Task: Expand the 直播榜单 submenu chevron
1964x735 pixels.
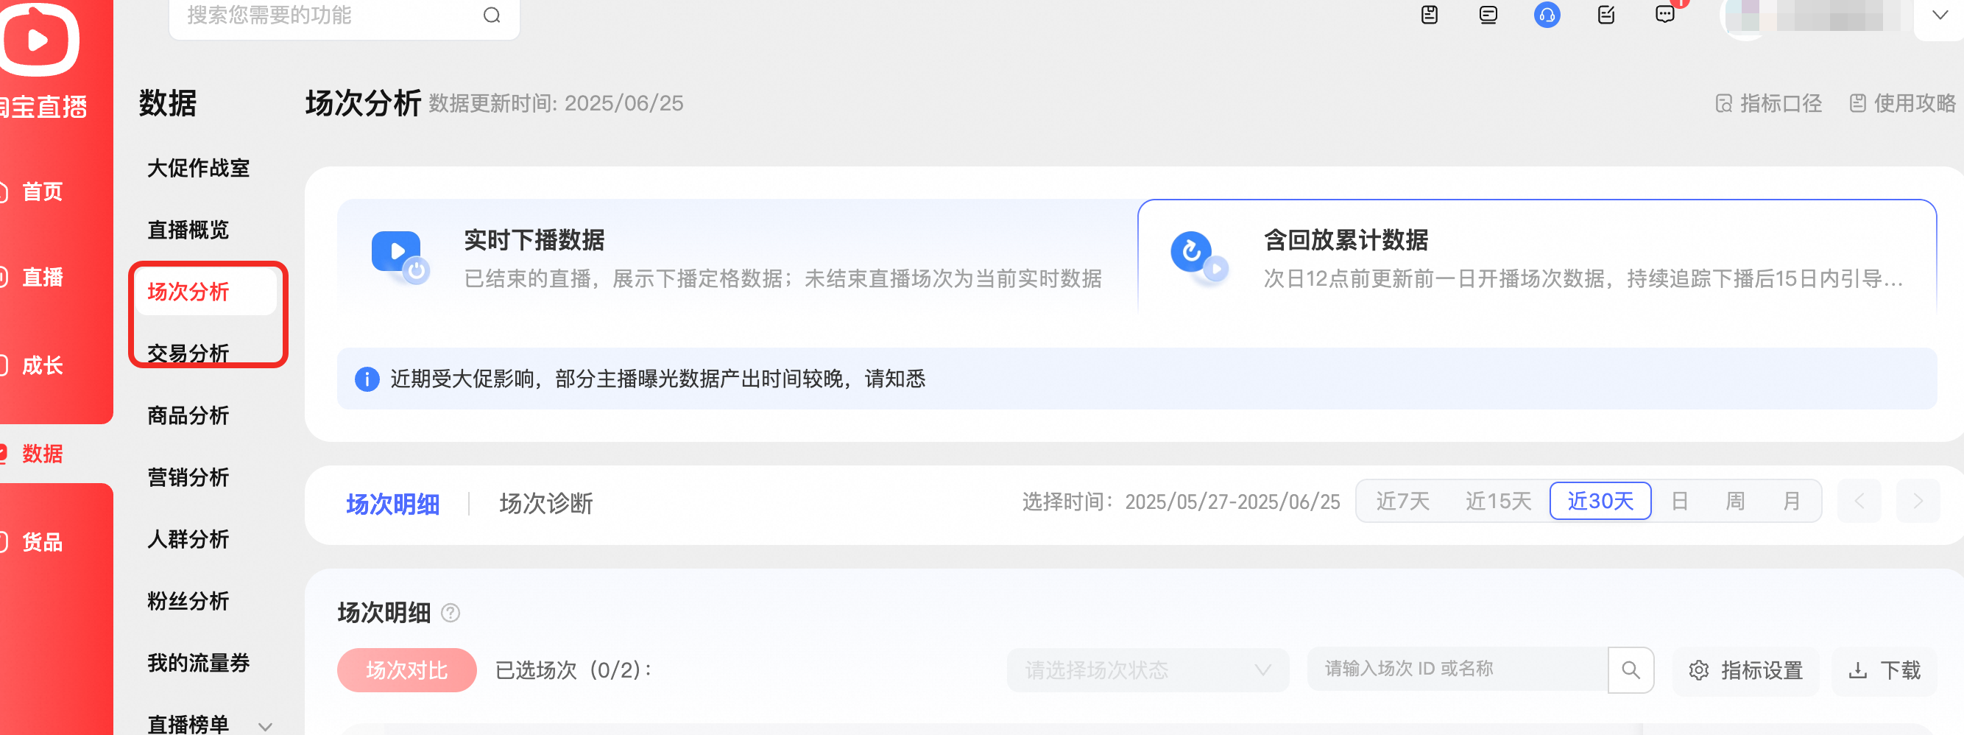Action: pyautogui.click(x=264, y=726)
